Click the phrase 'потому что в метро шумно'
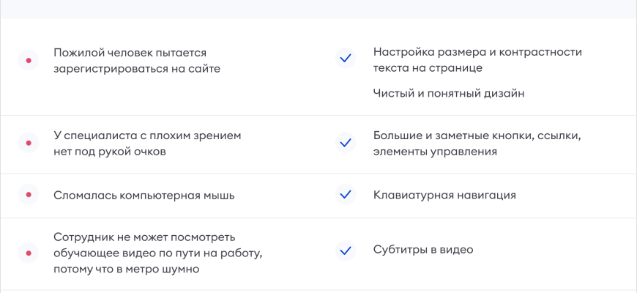Viewport: 637px width, 293px height. (x=126, y=269)
